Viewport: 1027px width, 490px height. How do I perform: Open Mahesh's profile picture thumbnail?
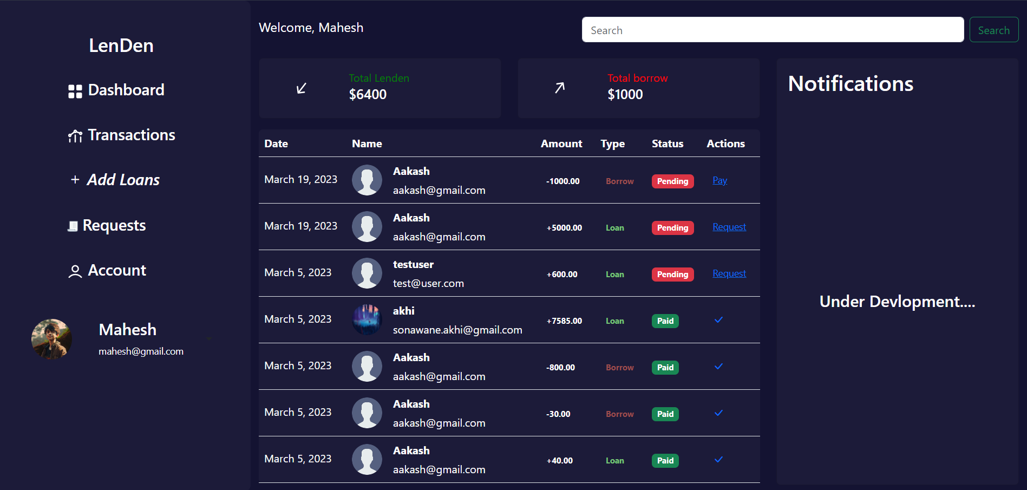51,339
